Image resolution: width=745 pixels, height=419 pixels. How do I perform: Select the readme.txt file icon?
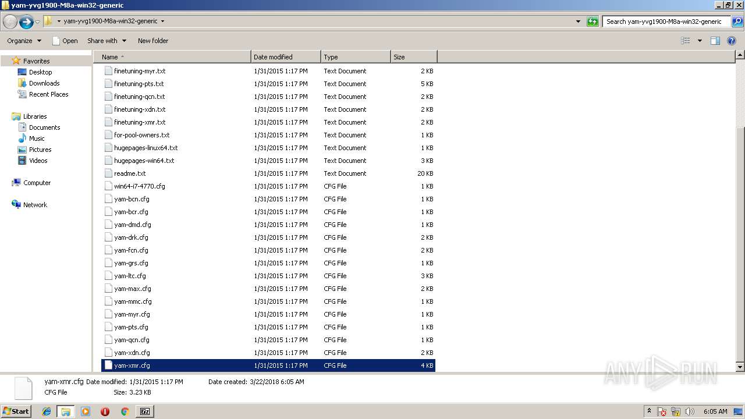click(x=108, y=173)
